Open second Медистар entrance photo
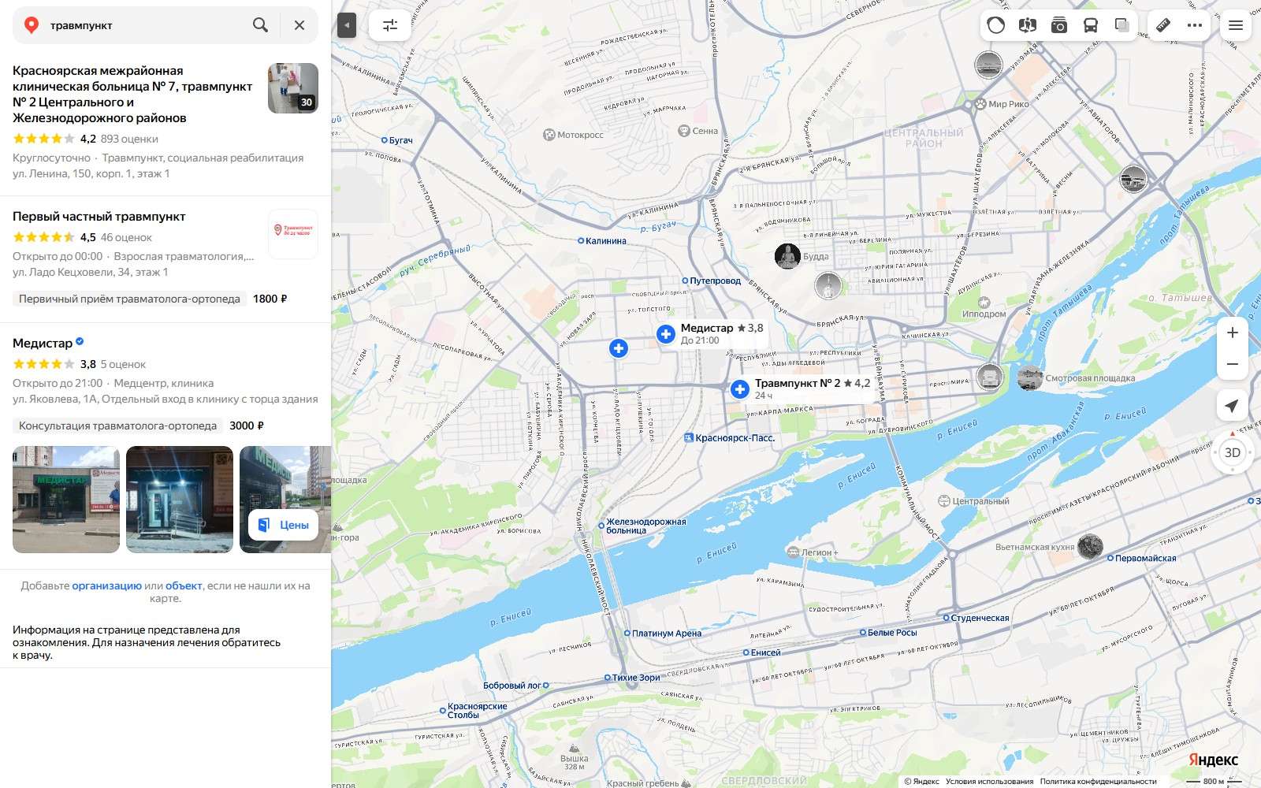The image size is (1261, 788). click(180, 500)
